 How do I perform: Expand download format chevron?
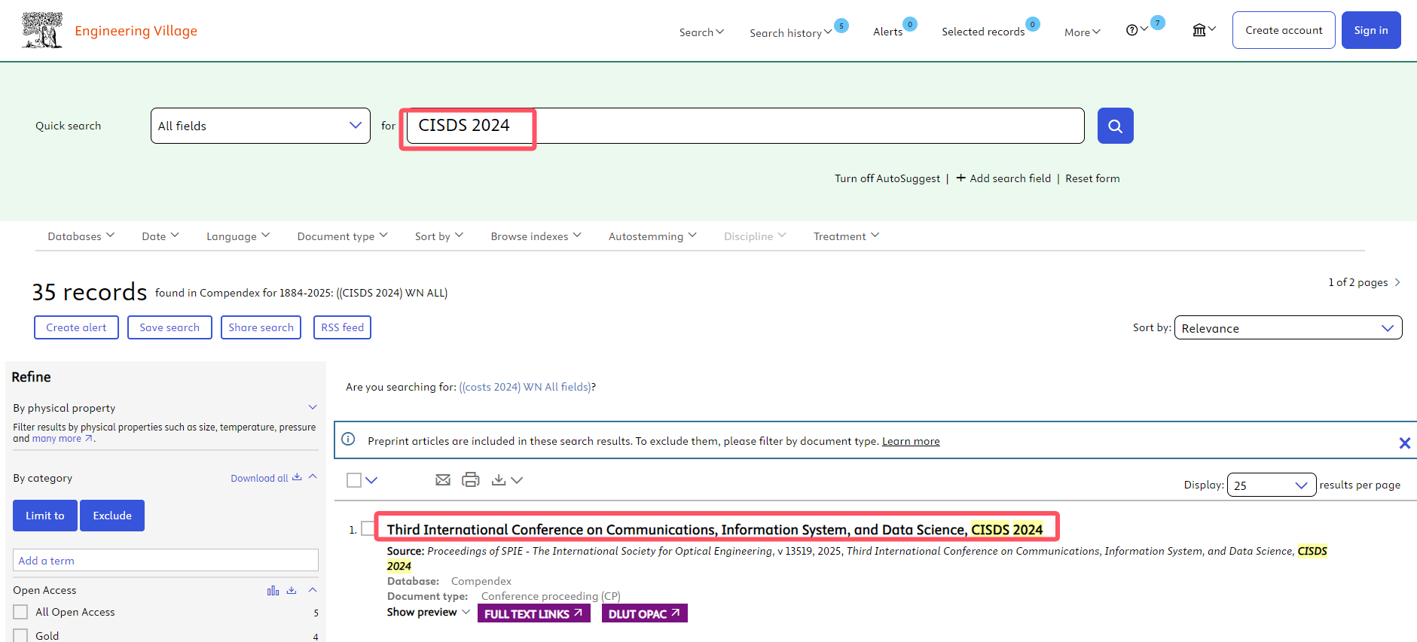pyautogui.click(x=517, y=480)
